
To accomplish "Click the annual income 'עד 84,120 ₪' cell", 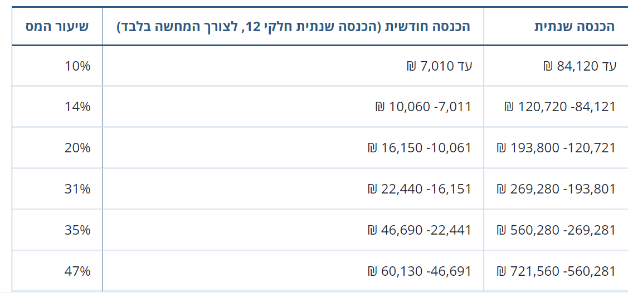I will [580, 66].
